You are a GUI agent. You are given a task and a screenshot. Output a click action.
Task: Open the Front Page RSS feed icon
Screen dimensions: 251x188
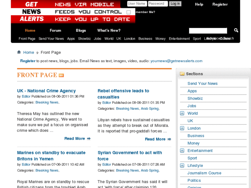click(x=61, y=75)
